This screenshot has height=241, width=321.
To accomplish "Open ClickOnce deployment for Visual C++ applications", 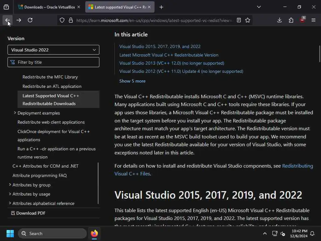I will click(x=54, y=136).
